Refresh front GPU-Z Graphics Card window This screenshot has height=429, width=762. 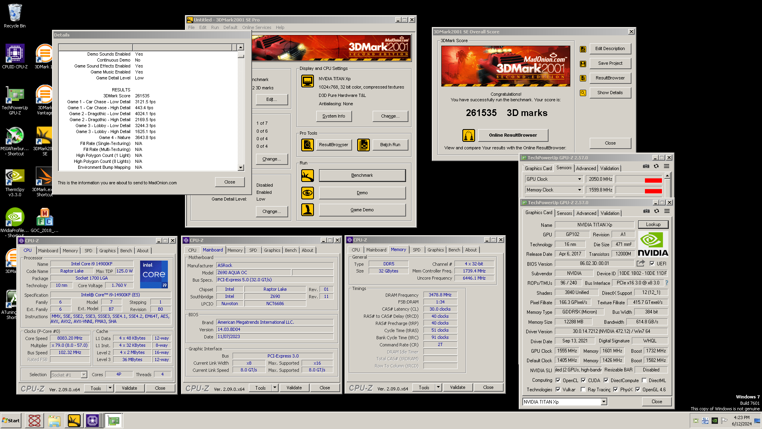point(656,211)
